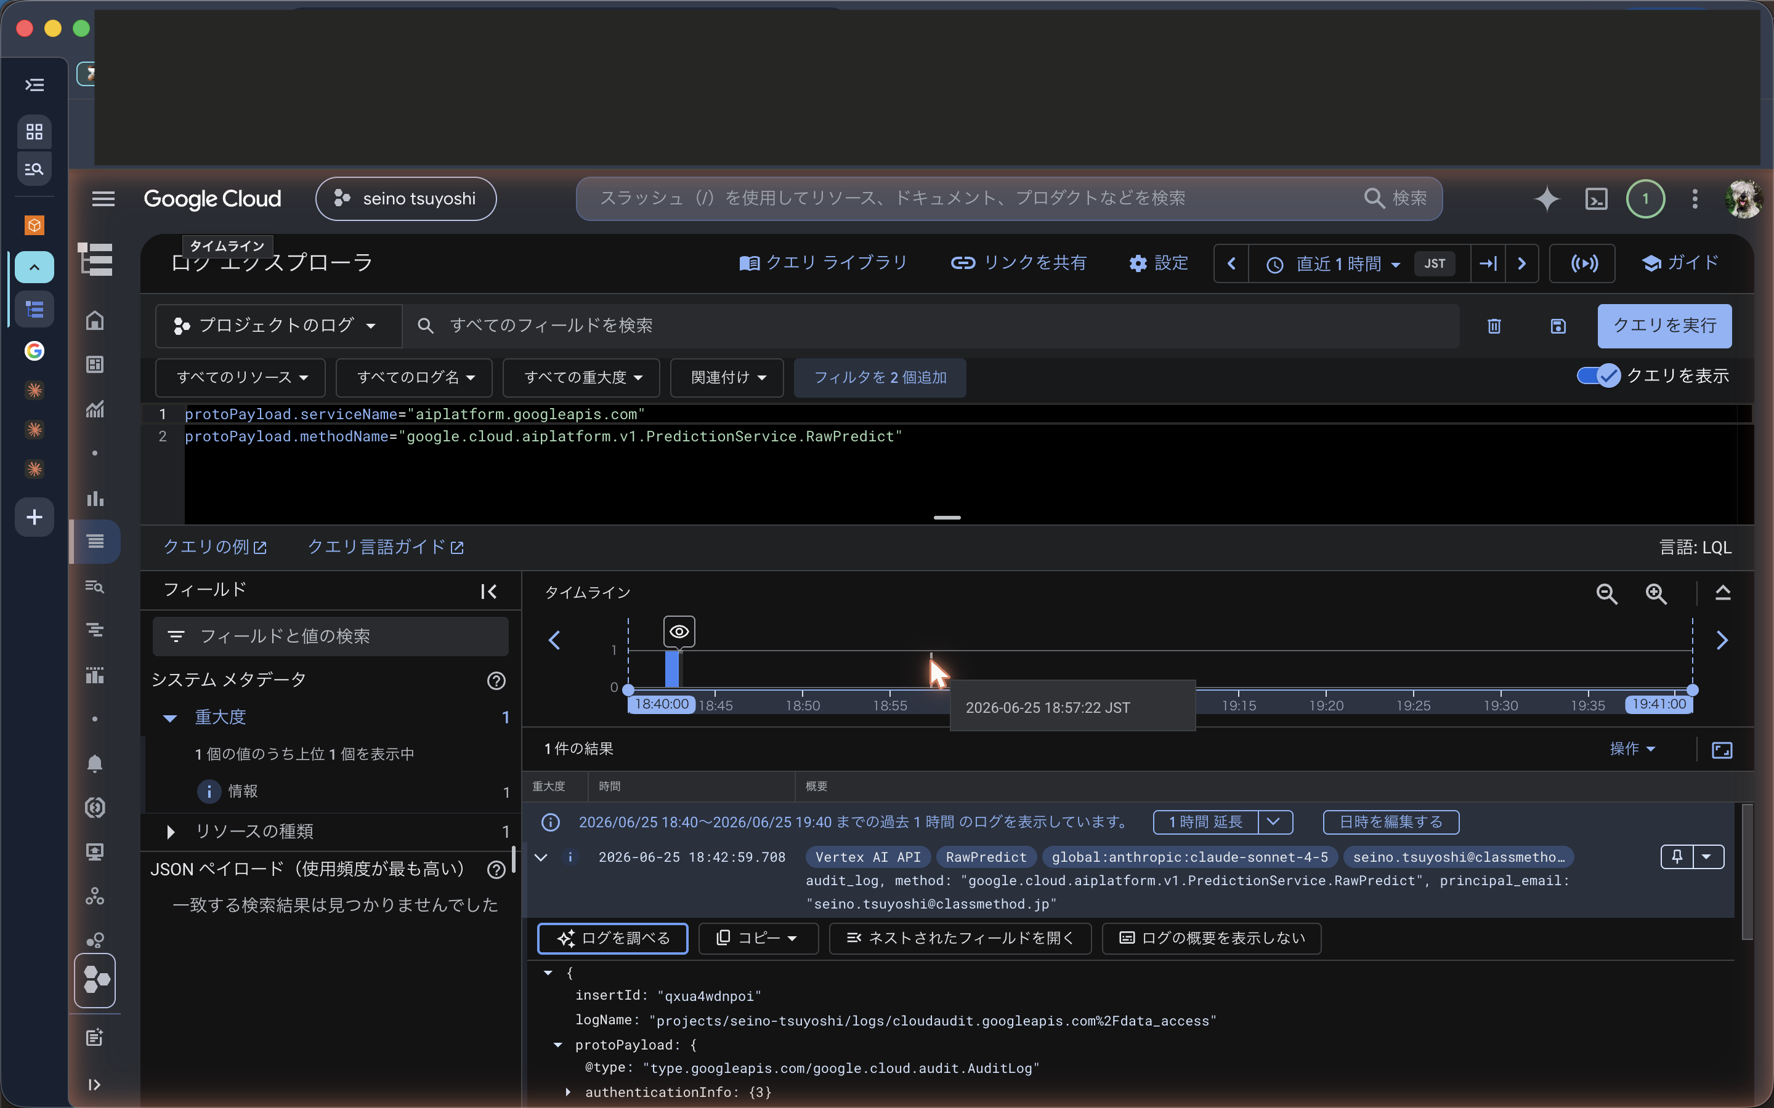1774x1108 pixels.
Task: Move timeline to earlier time
Action: (x=555, y=640)
